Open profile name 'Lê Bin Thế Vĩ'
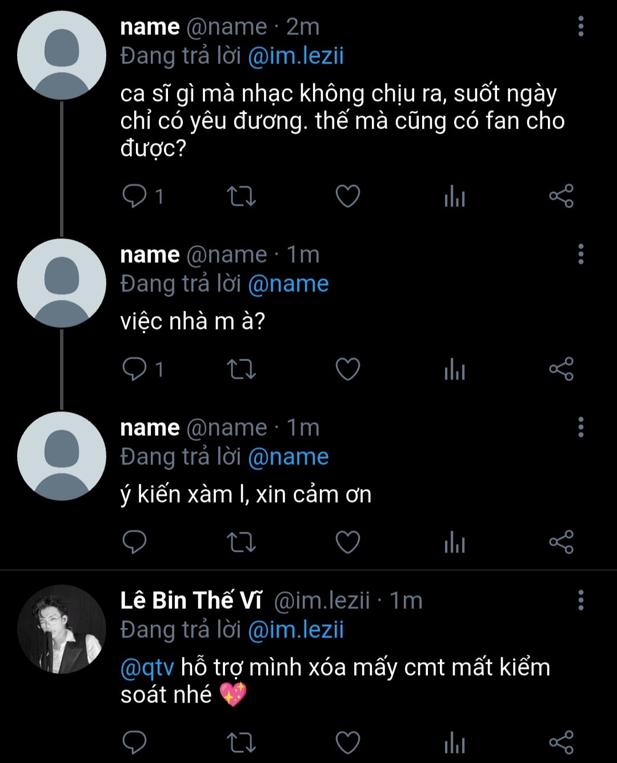 [191, 600]
